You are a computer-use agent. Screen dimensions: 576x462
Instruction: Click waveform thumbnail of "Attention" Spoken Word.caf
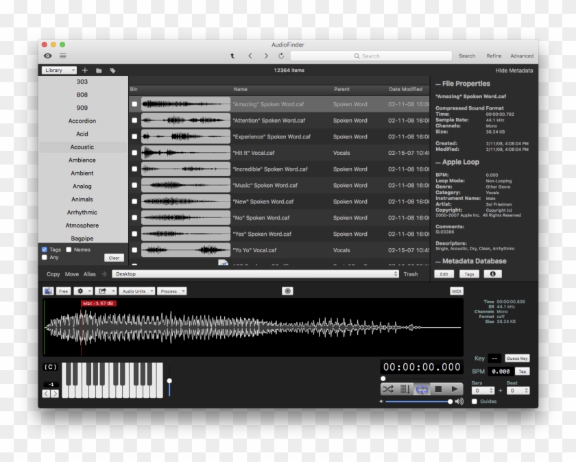point(186,121)
